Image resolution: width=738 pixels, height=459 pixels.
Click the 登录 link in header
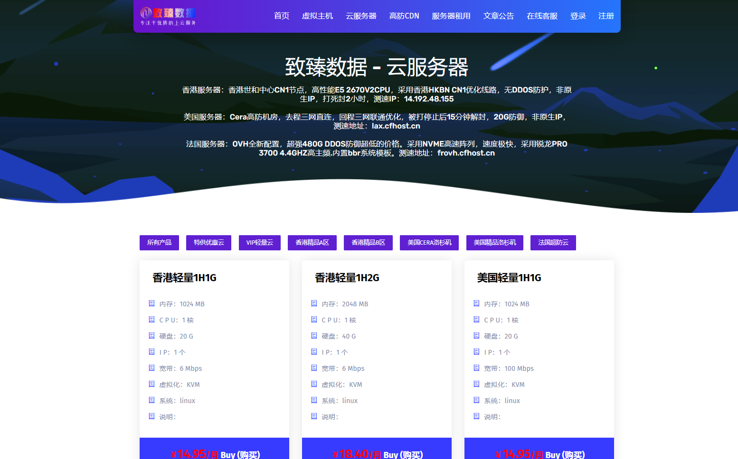pos(578,16)
